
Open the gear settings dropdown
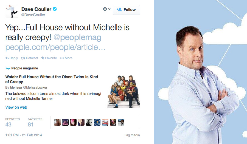click(107, 9)
